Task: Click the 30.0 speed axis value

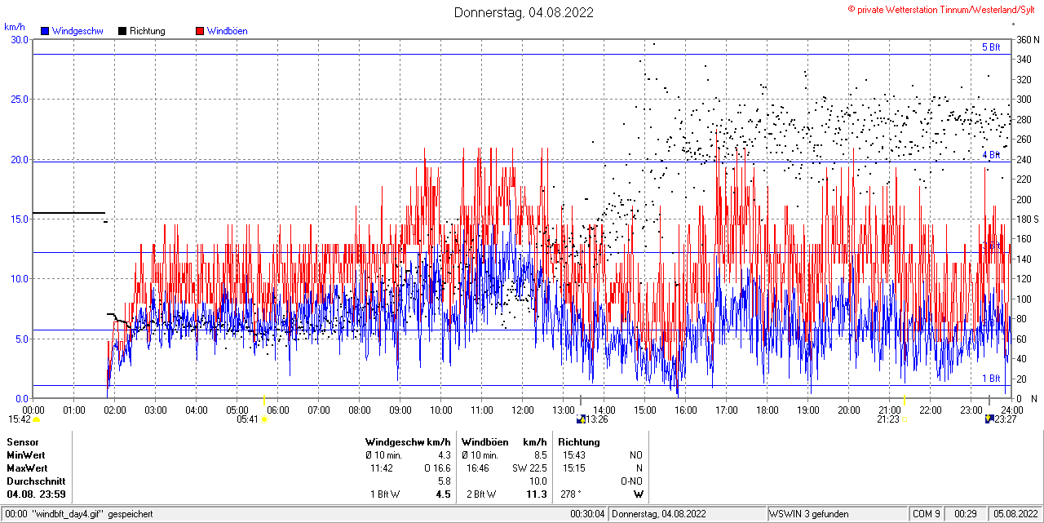Action: [19, 40]
